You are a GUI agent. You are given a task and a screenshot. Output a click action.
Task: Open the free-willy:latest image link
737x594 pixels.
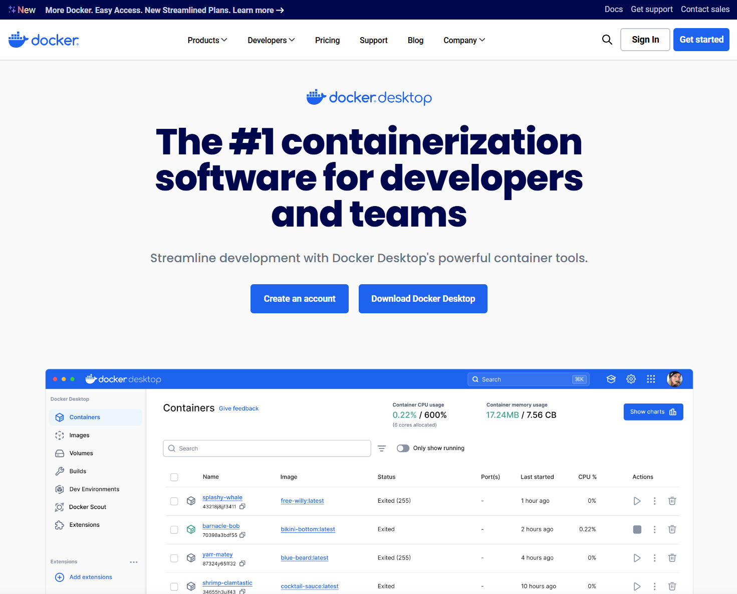302,500
